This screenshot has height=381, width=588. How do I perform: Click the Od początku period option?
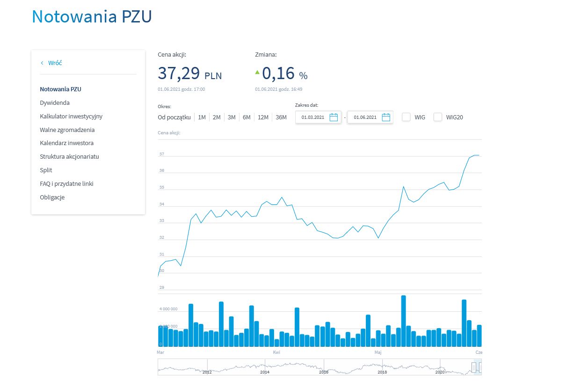point(174,117)
